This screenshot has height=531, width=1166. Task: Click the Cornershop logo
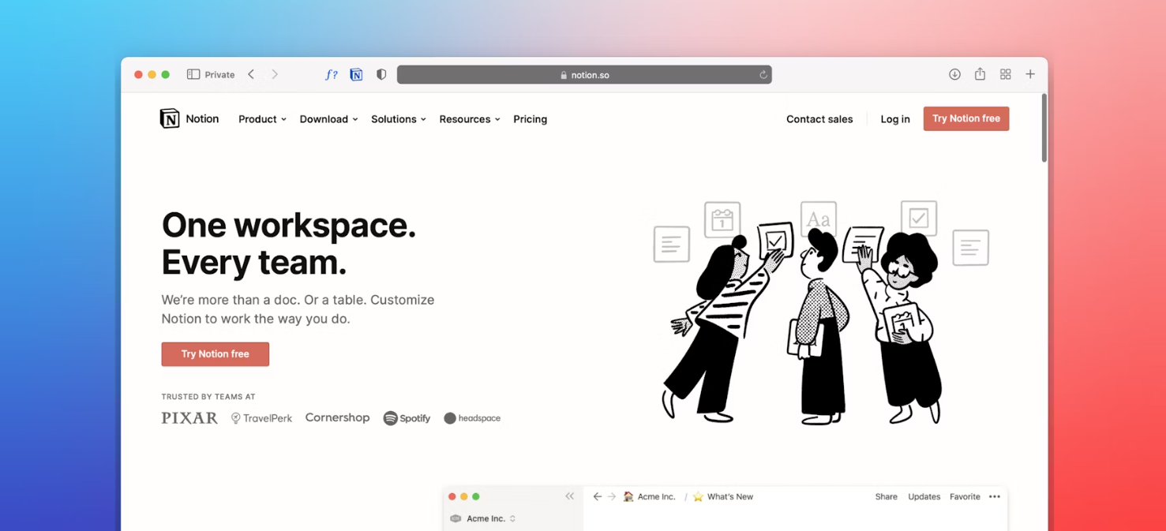point(337,417)
